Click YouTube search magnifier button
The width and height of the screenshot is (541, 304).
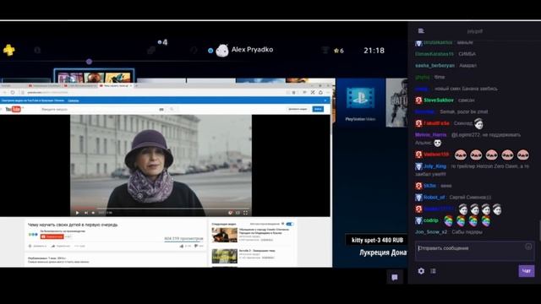point(172,109)
